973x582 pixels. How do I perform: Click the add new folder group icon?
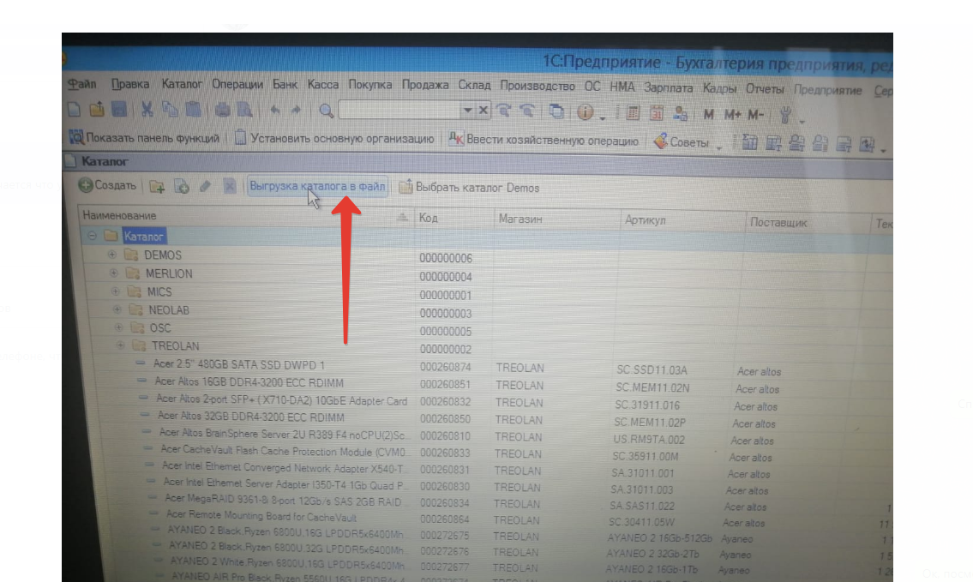pyautogui.click(x=157, y=186)
